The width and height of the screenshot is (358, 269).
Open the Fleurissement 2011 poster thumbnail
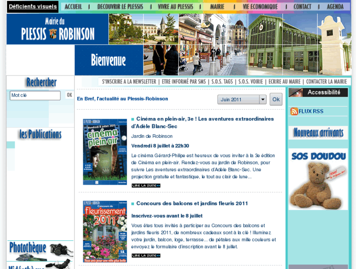point(105,231)
